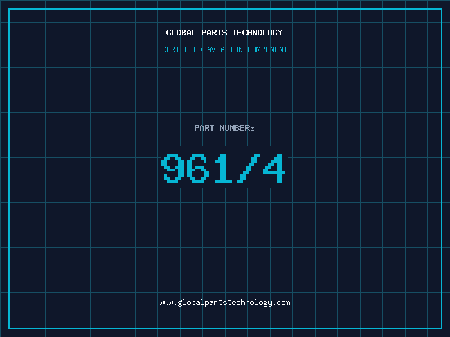Click the CERTIFIED AVIATION COMPONENT subtitle
This screenshot has width=450, height=337.
[224, 49]
